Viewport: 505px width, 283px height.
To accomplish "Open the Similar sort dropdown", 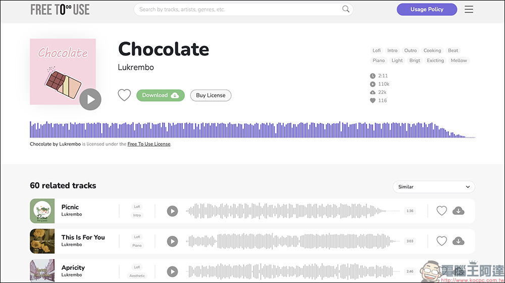I will pyautogui.click(x=434, y=187).
